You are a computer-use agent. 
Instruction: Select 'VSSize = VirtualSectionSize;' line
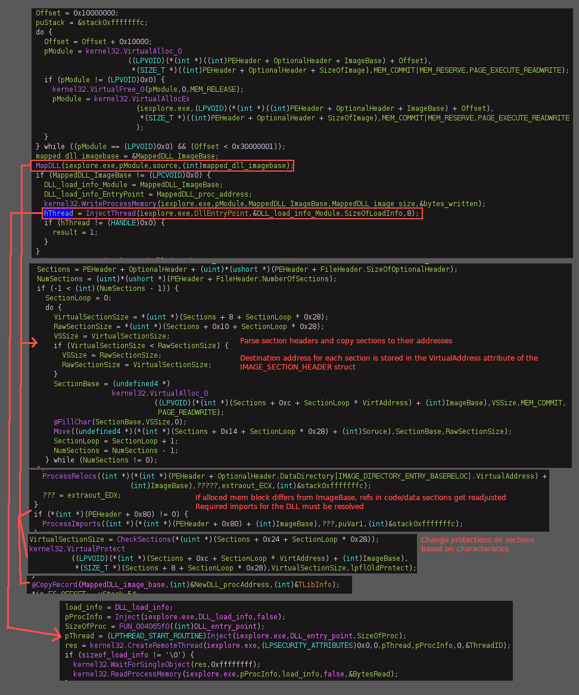point(111,336)
